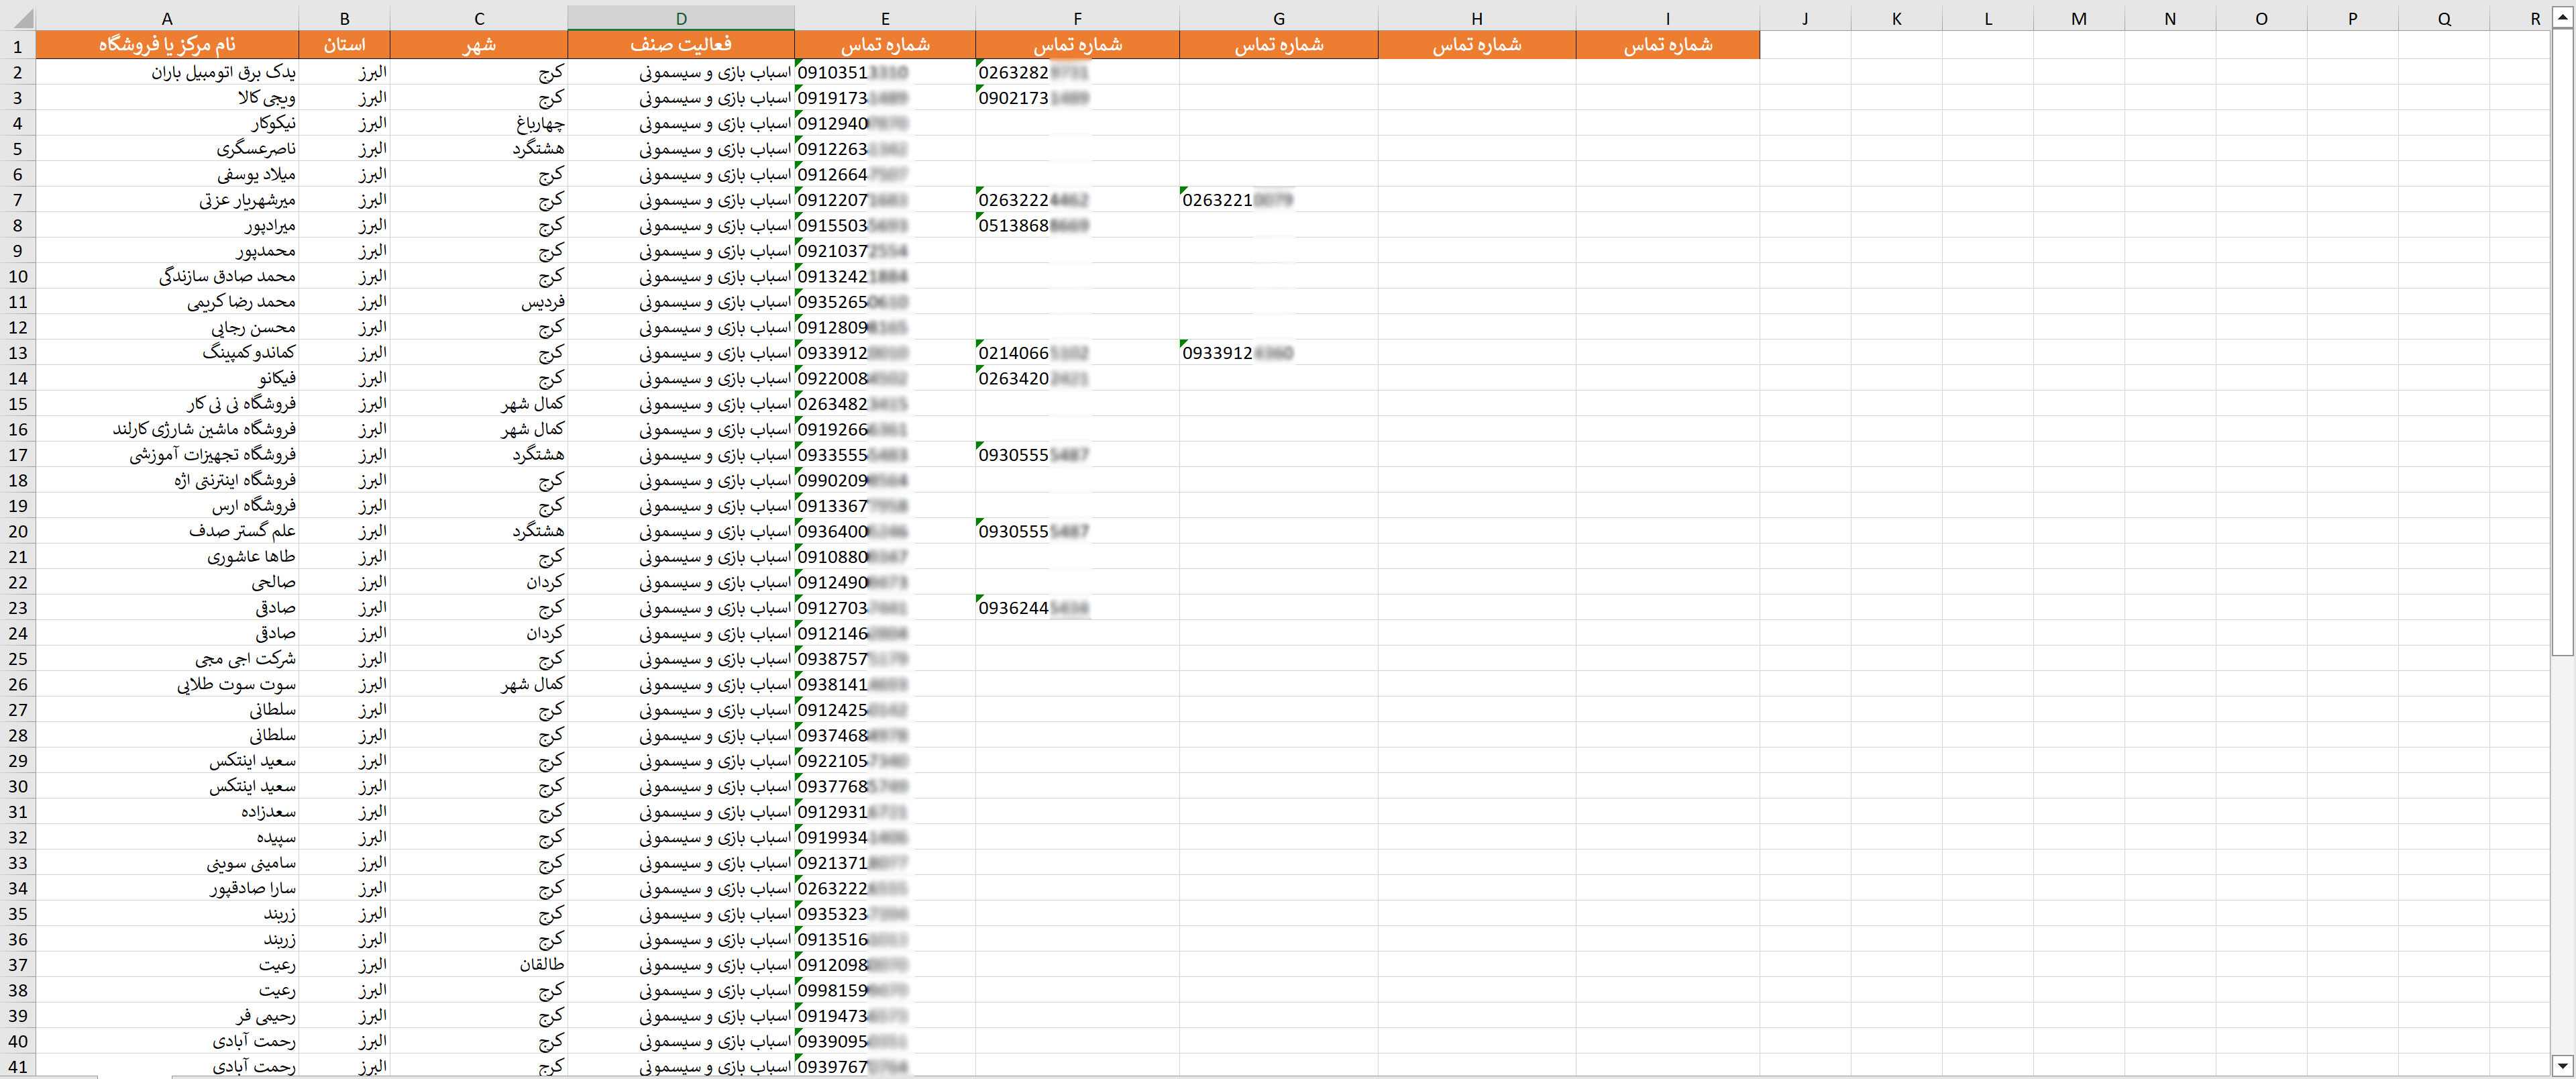The width and height of the screenshot is (2576, 1079).
Task: Select cell 'محمد صادق سازندگی'
Action: [x=167, y=276]
